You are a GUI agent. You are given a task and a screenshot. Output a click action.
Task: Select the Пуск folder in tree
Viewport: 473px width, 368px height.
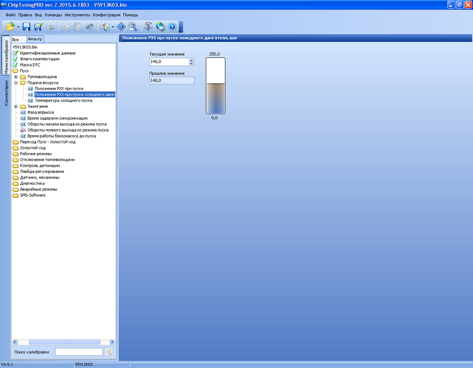24,71
